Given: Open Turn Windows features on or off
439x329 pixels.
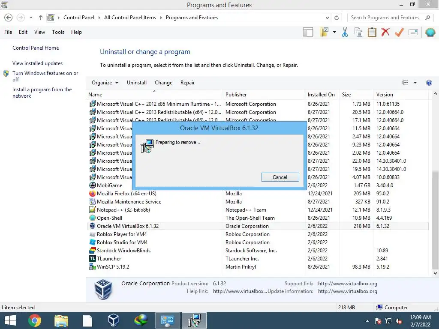Looking at the screenshot, I should pyautogui.click(x=45, y=76).
